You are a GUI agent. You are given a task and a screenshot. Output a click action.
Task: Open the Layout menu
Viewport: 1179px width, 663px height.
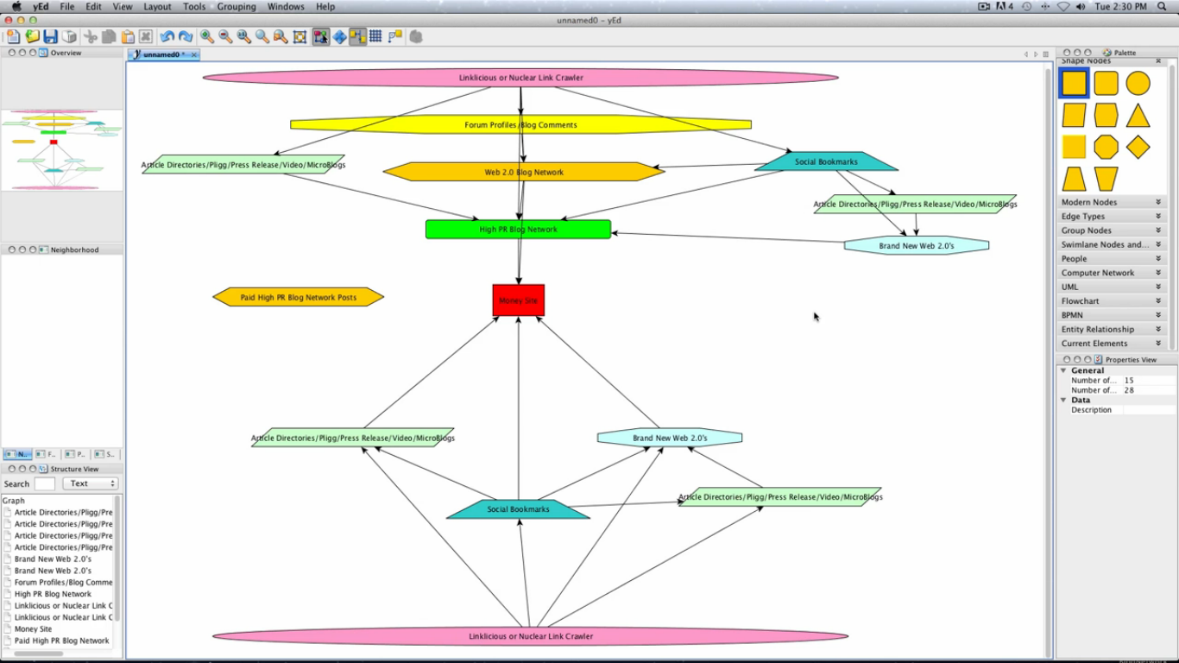pos(157,7)
